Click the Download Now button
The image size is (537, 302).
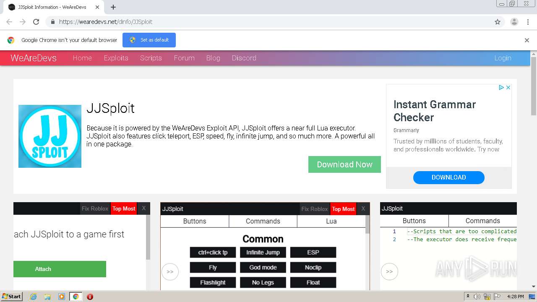click(x=344, y=164)
